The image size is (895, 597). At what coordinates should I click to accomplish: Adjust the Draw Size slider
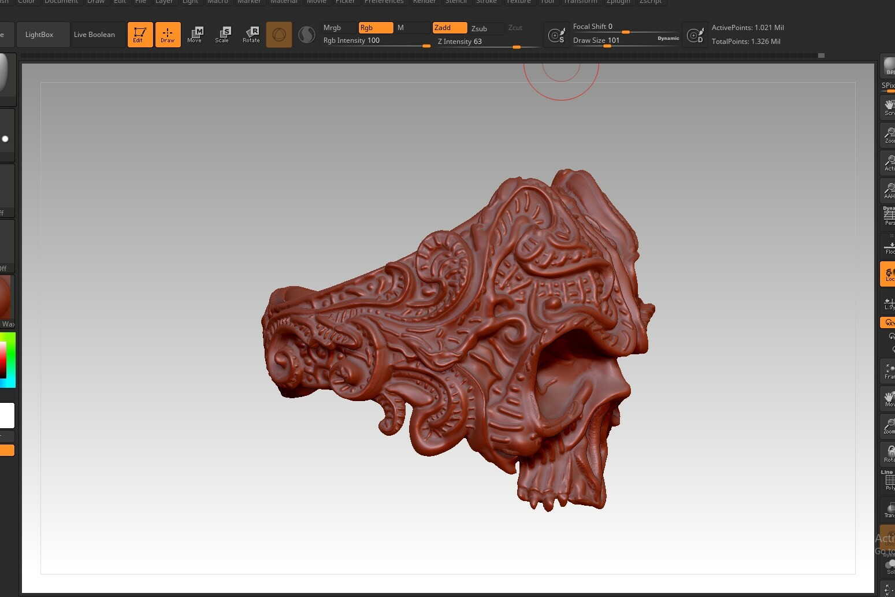point(626,40)
